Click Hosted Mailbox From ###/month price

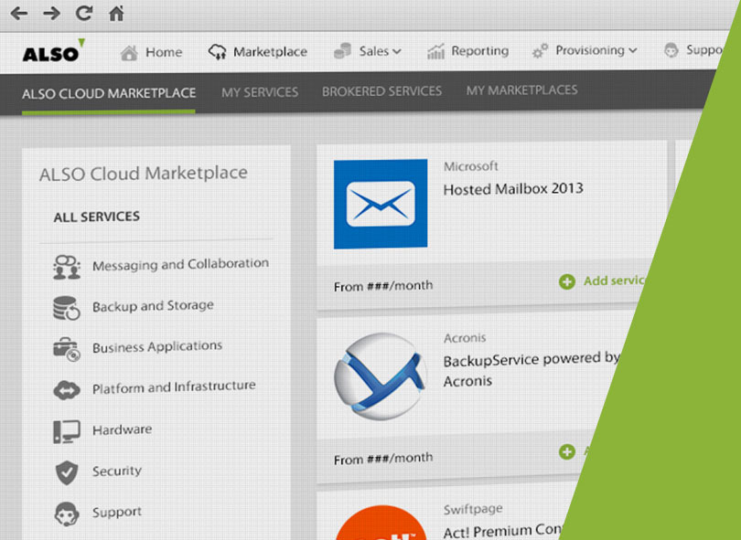tap(383, 286)
